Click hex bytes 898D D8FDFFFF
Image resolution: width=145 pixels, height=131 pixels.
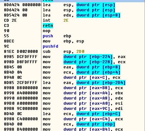(x=21, y=62)
